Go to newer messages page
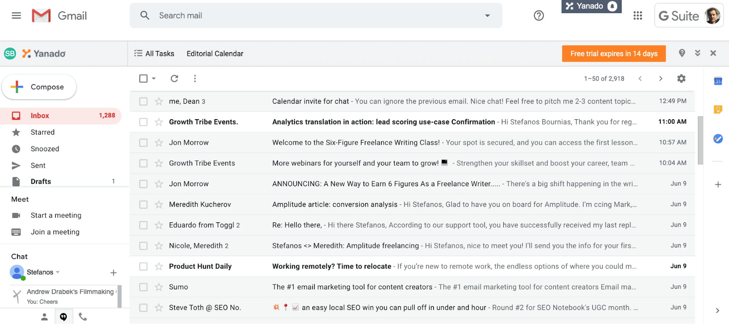Screen dimensions: 729x324 click(x=640, y=78)
